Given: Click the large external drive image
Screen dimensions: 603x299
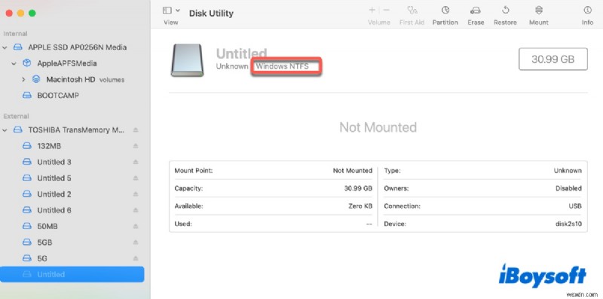Looking at the screenshot, I should pyautogui.click(x=187, y=60).
